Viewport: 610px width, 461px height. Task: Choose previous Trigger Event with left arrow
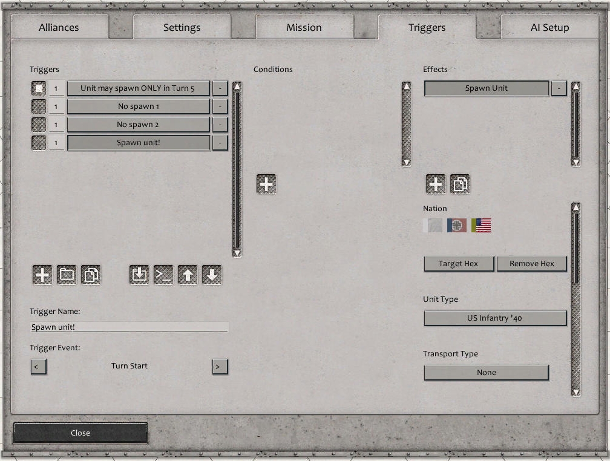[x=39, y=367]
